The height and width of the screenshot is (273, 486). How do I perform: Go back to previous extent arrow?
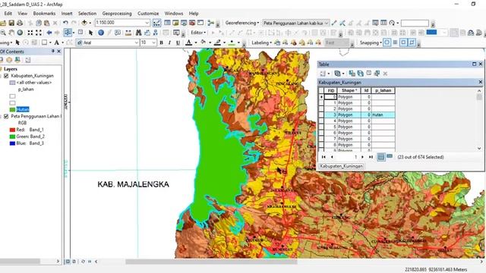[49, 33]
